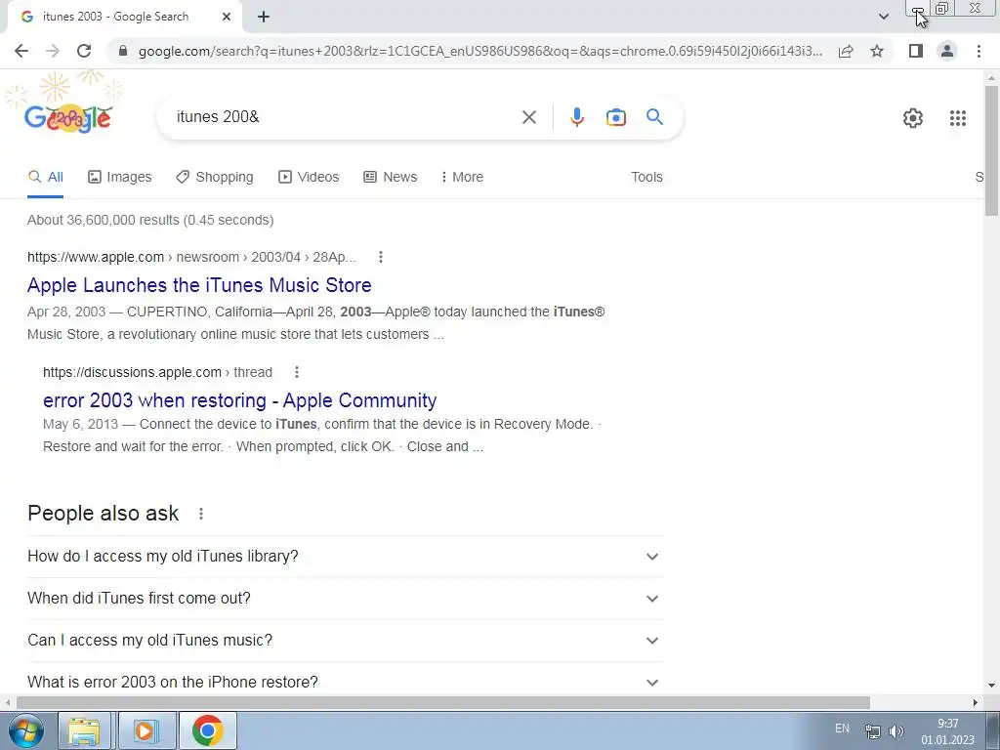Click the scroll down arrow
Screen dimensions: 1000x750
991,686
